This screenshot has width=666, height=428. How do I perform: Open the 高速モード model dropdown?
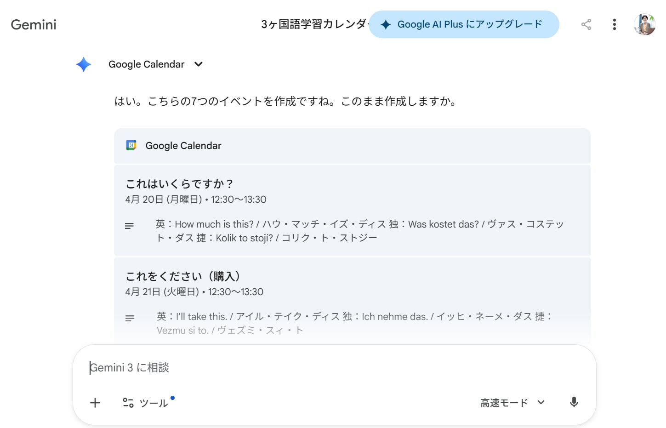coord(512,403)
